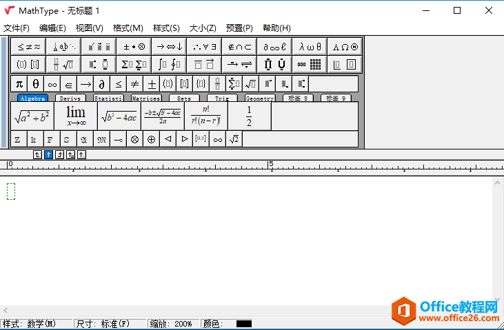Open the Greek lowercase letters palette
This screenshot has height=330, width=504.
[310, 47]
